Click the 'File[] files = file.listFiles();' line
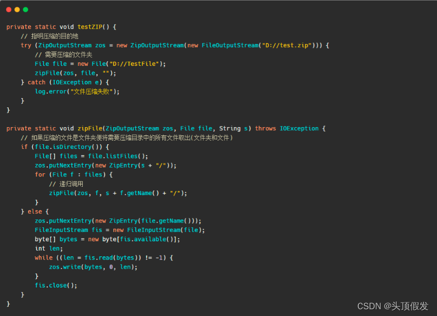The height and width of the screenshot is (316, 437). click(91, 156)
